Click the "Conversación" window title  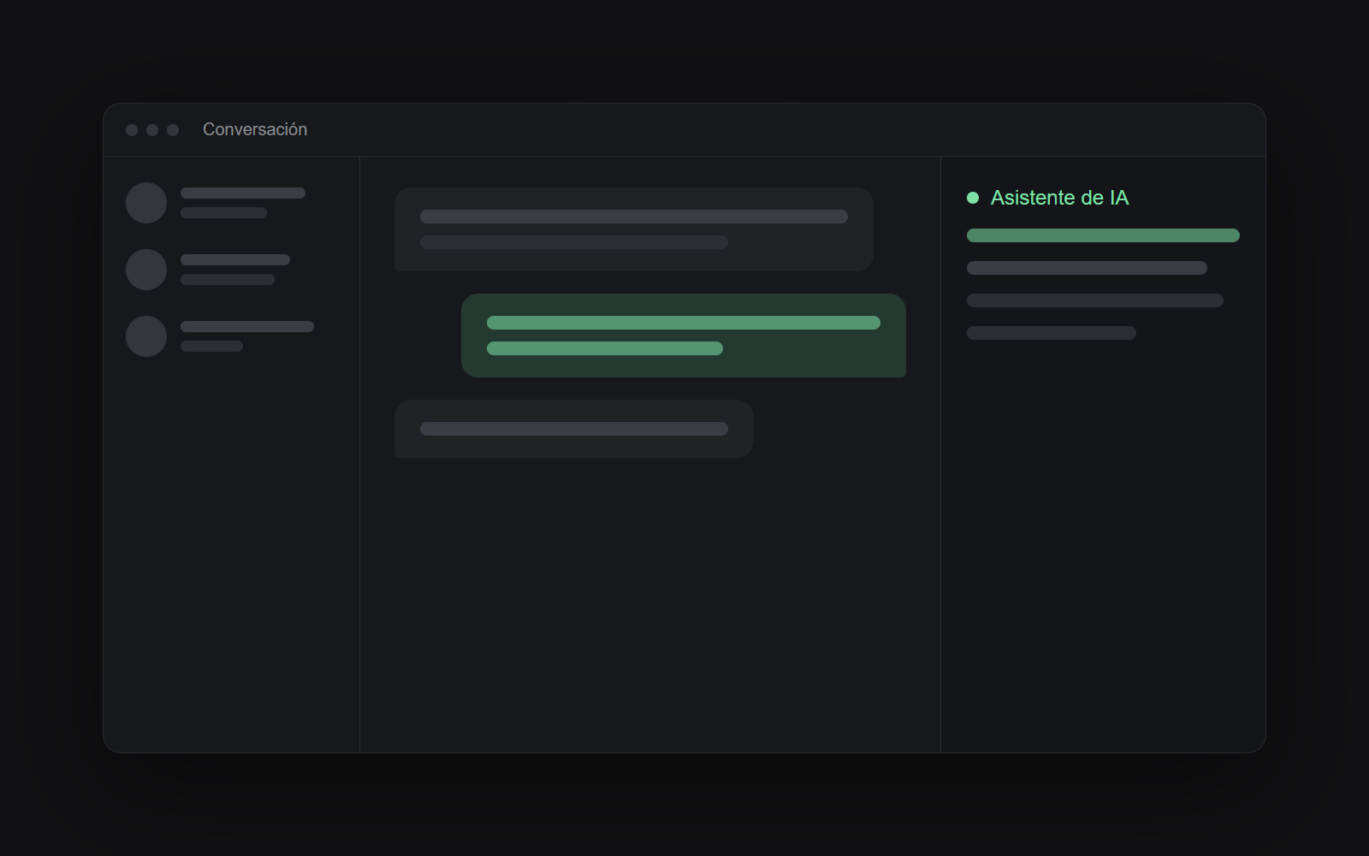(255, 129)
